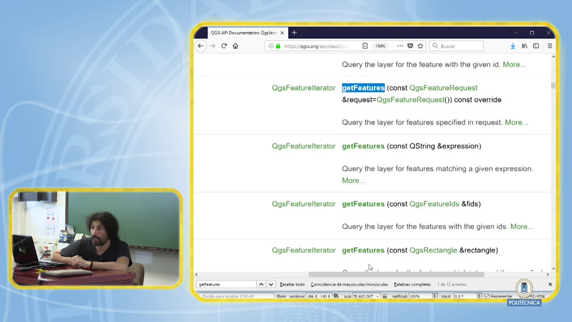Open More link after 'given ids'
This screenshot has width=572, height=322.
click(x=522, y=227)
